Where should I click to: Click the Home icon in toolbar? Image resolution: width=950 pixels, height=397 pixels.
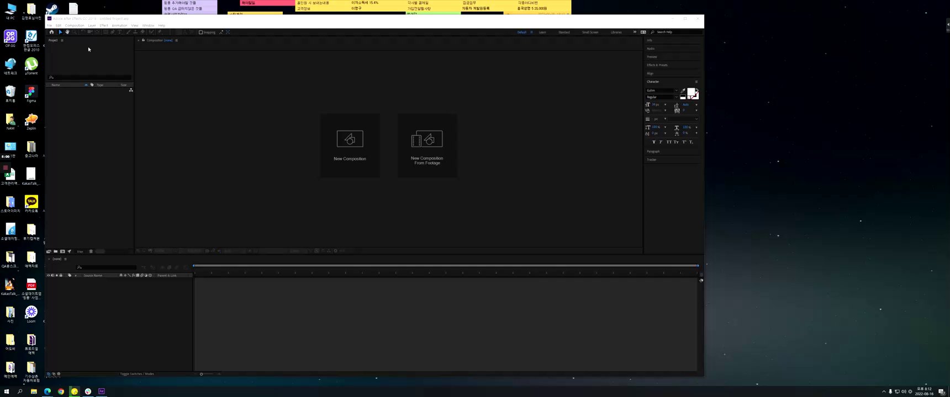(x=51, y=32)
